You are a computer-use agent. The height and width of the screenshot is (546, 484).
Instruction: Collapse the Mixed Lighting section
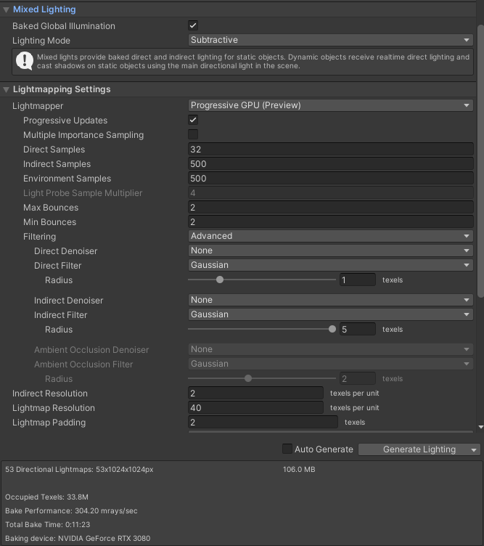pyautogui.click(x=6, y=9)
